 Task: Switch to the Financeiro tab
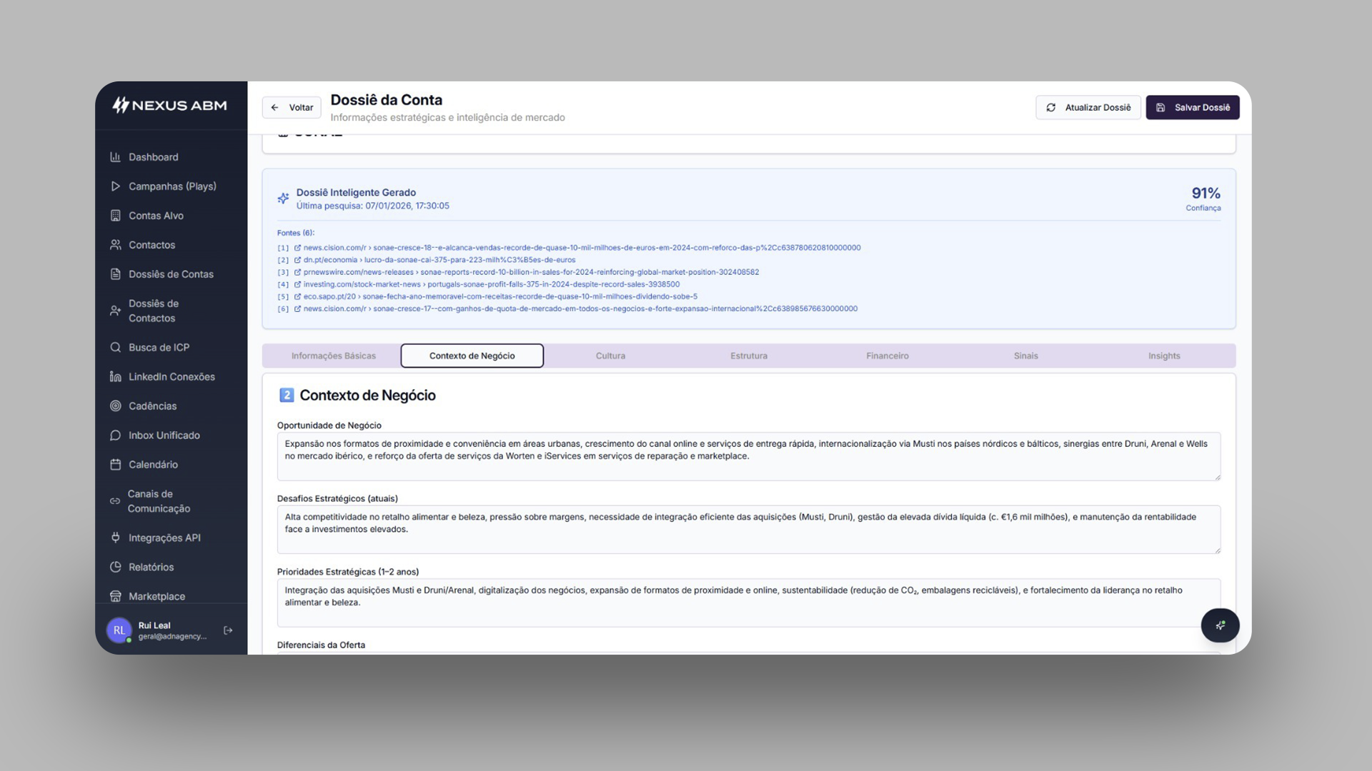pos(887,356)
